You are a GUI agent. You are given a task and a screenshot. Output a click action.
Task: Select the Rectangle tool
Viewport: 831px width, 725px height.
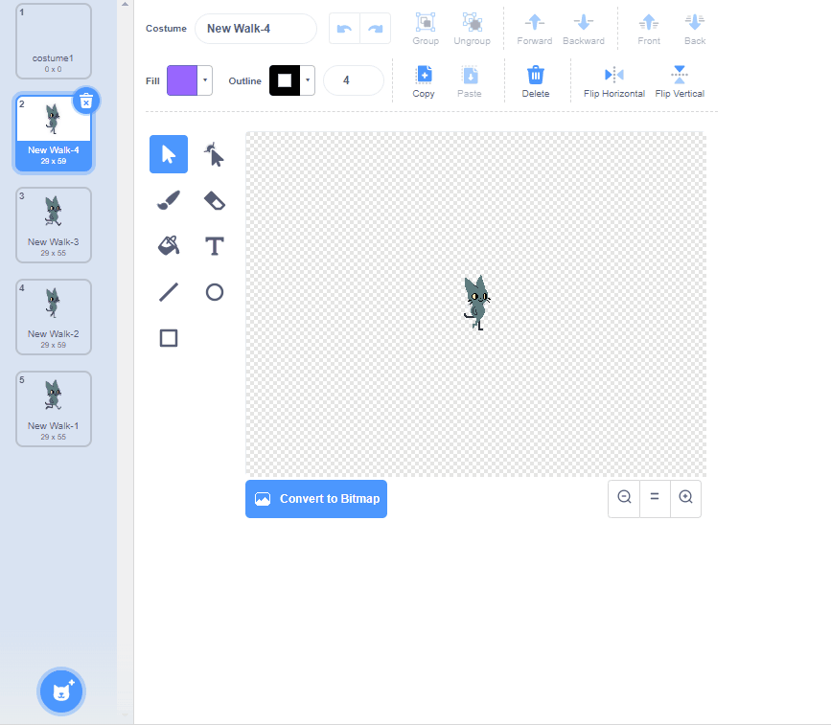tap(169, 338)
